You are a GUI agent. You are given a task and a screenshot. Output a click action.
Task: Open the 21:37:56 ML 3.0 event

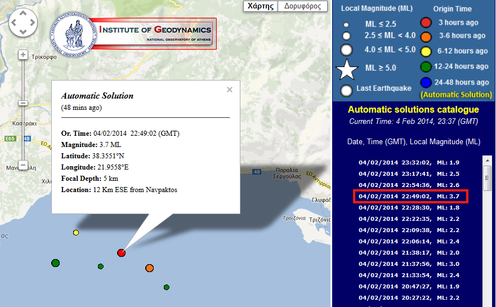[x=410, y=264]
